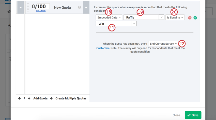Add a condition with the green plus icon
The width and height of the screenshot is (216, 120).
[x=195, y=18]
